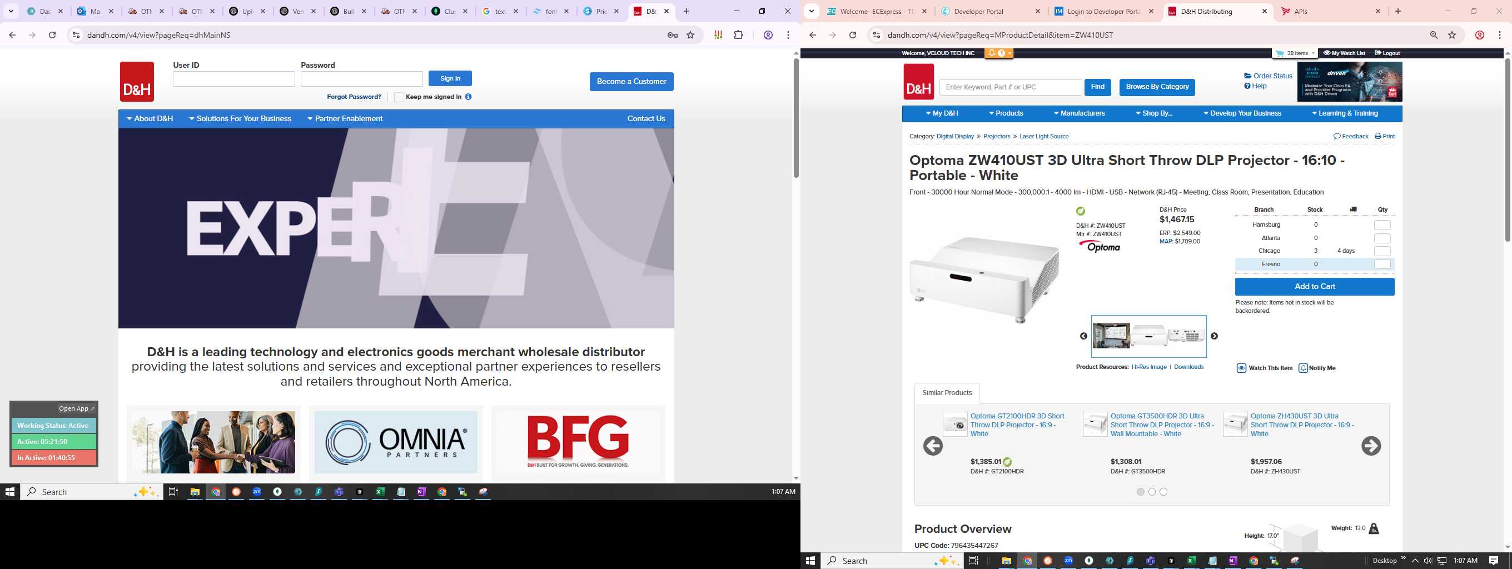
Task: Open Excel from the right taskbar
Action: point(1191,561)
